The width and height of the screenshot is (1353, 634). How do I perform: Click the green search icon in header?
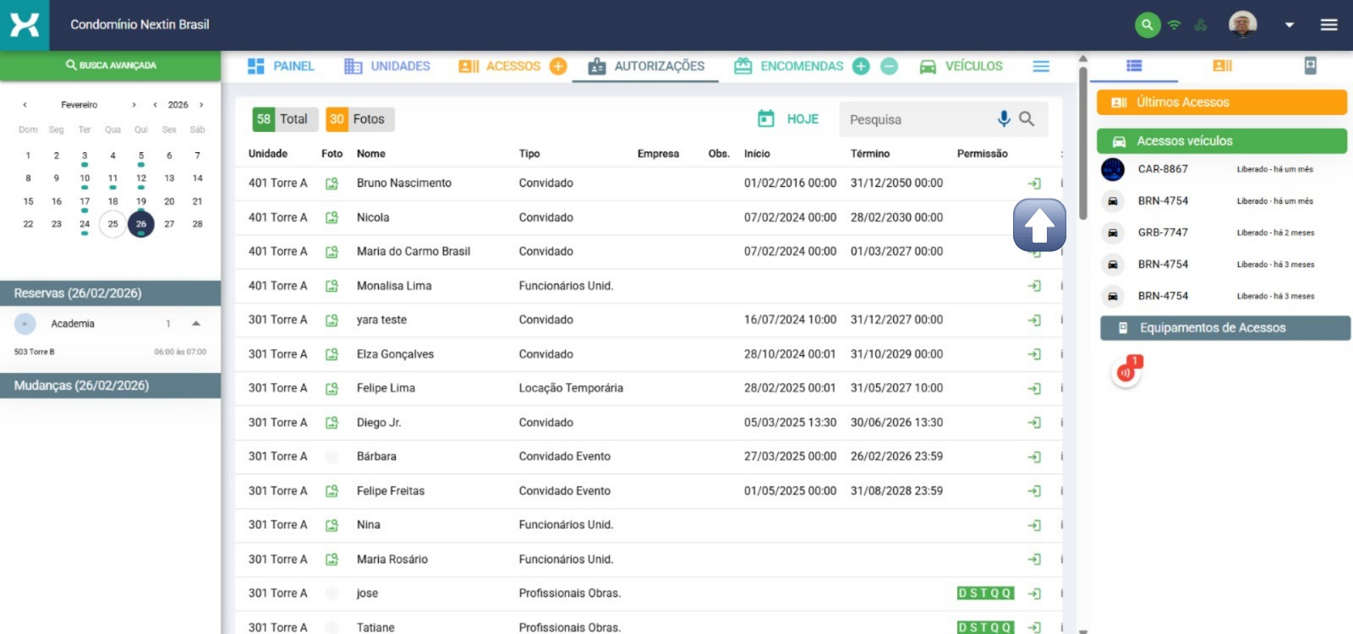pyautogui.click(x=1147, y=25)
